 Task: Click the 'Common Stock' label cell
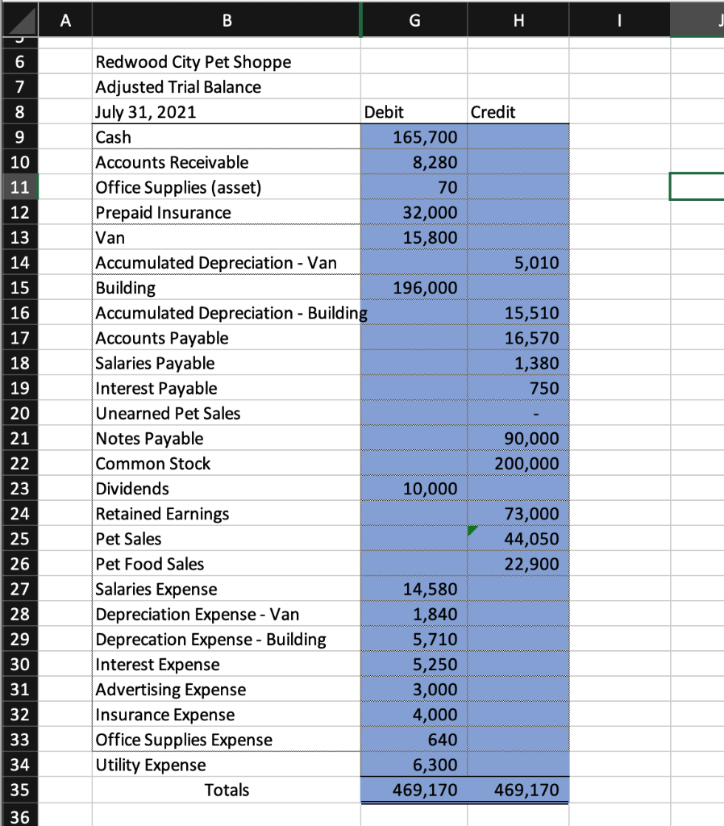(x=227, y=464)
